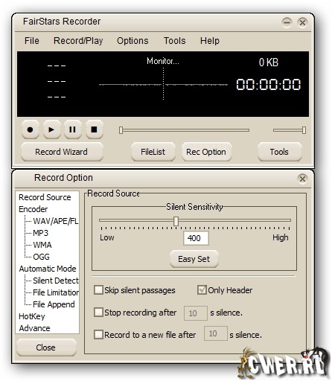
Task: Click the Silent Sensitivity slider thumb
Action: pos(176,221)
